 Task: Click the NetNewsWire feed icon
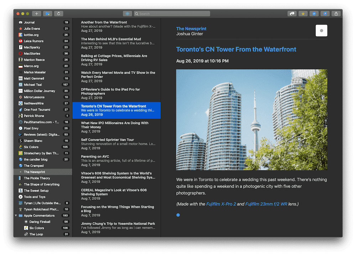20,103
